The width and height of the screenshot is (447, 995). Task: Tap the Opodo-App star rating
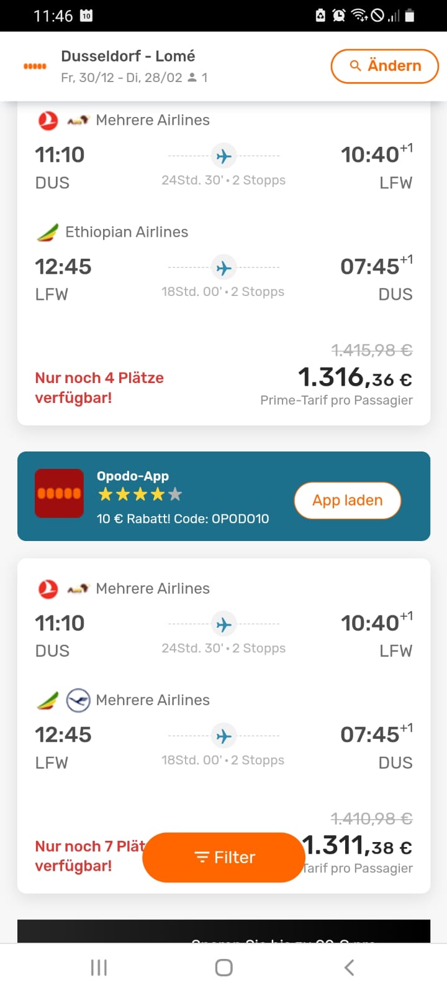coord(140,494)
